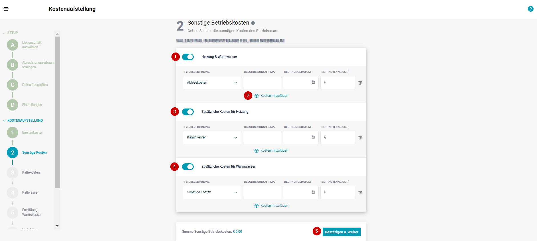537x241 pixels.
Task: Click the help question mark icon
Action: point(530,9)
